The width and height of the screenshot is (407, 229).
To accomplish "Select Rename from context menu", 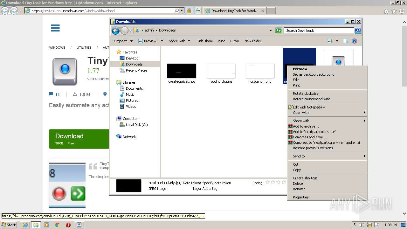I will tap(327, 189).
